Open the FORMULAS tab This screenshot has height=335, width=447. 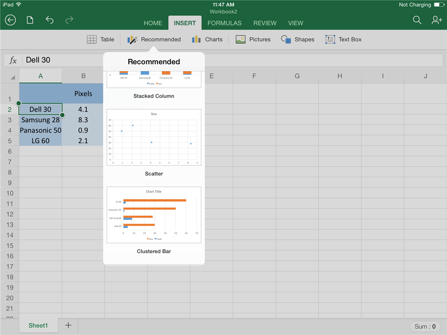(x=224, y=23)
